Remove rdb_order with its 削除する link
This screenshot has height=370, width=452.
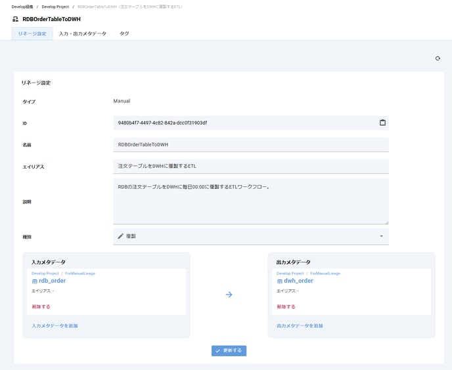tap(41, 306)
